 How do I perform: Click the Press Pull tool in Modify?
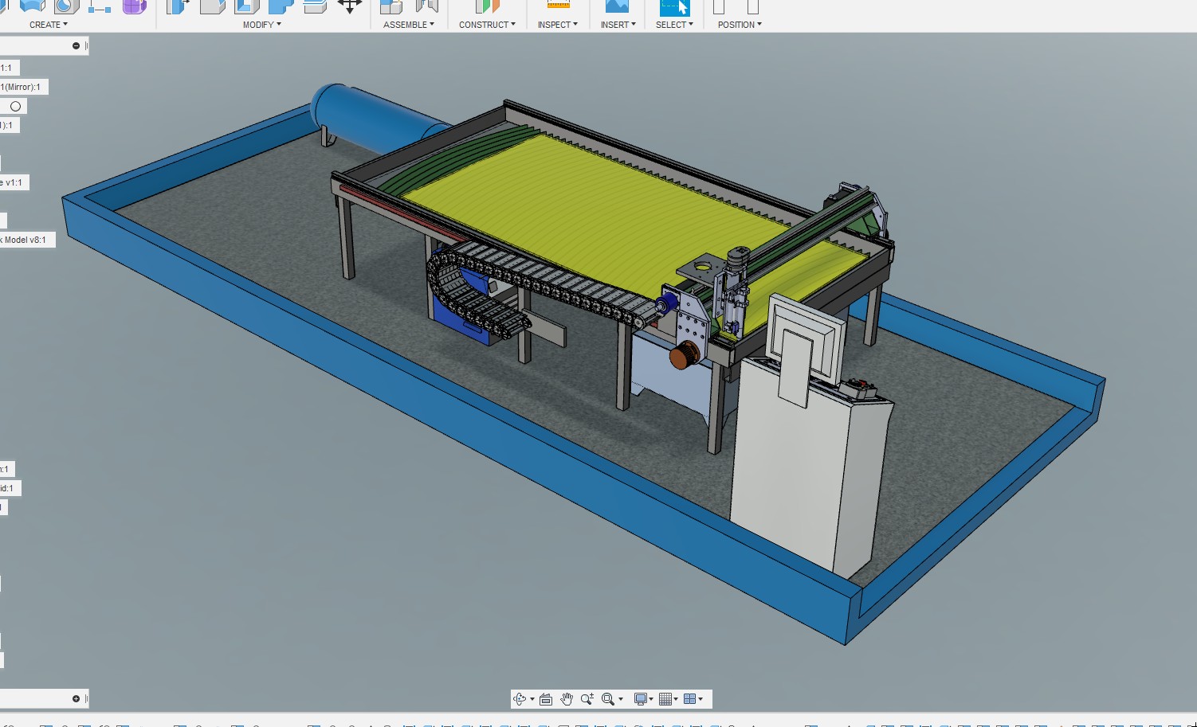[x=178, y=6]
